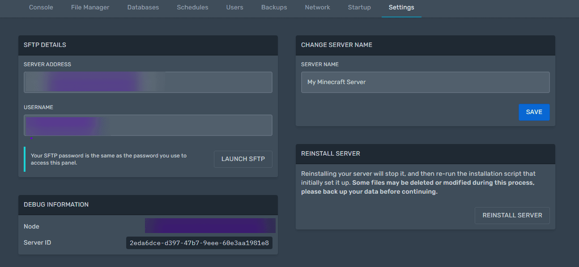579x267 pixels.
Task: Select the Users tab
Action: click(234, 8)
